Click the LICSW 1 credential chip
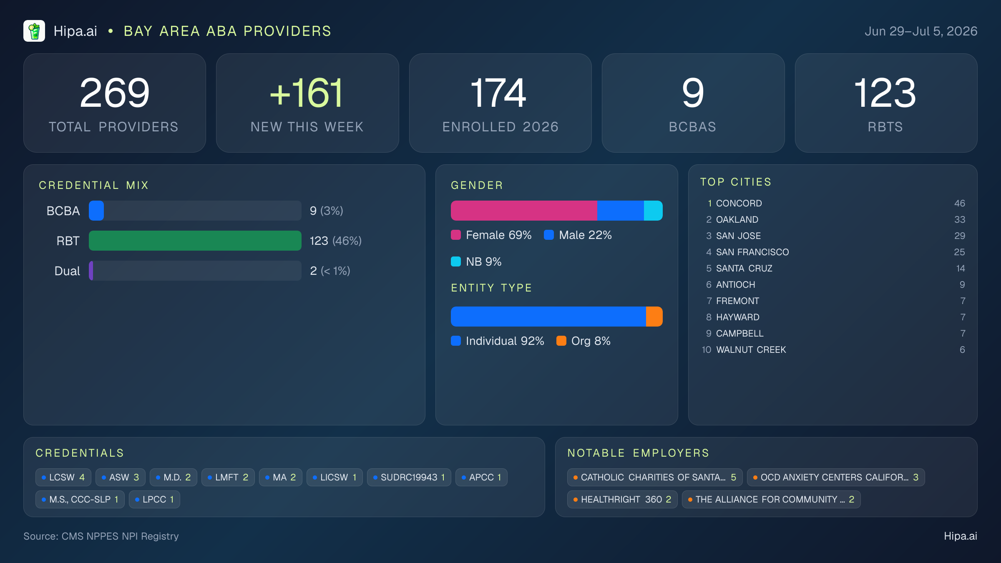This screenshot has height=563, width=1001. point(335,477)
